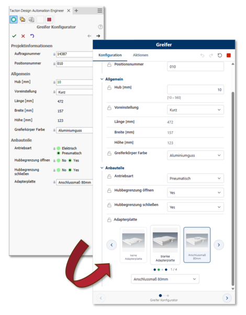This screenshot has height=315, width=246.
Task: Collapse the Allgemein section in Greifer
Action: click(x=102, y=79)
